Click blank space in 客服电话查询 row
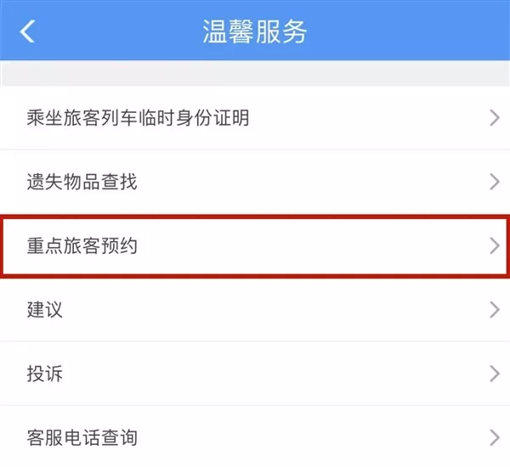Viewport: 510px width, 467px height. (312, 438)
